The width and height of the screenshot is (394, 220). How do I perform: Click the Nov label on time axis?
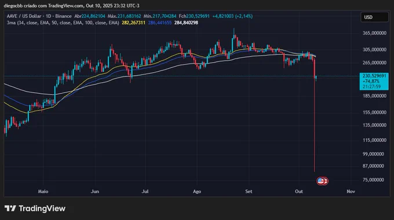click(351, 192)
